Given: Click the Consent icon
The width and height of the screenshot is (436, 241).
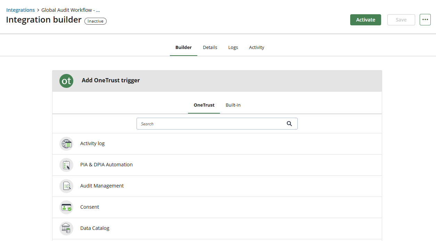Looking at the screenshot, I should coord(66,207).
